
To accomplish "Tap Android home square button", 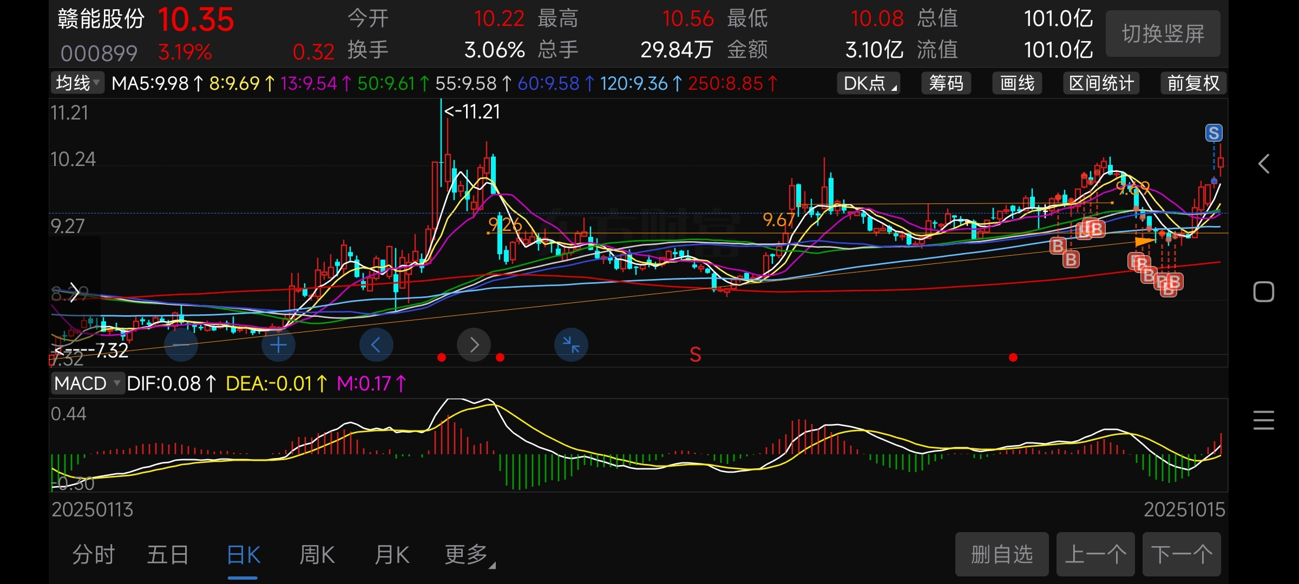I will 1264,292.
